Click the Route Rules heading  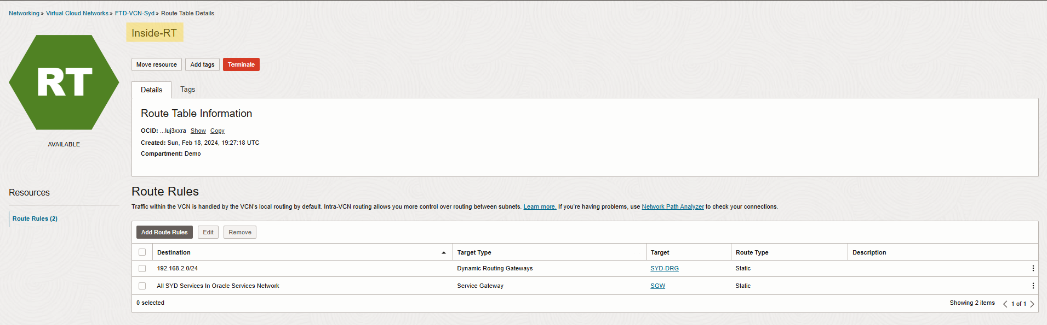point(165,191)
